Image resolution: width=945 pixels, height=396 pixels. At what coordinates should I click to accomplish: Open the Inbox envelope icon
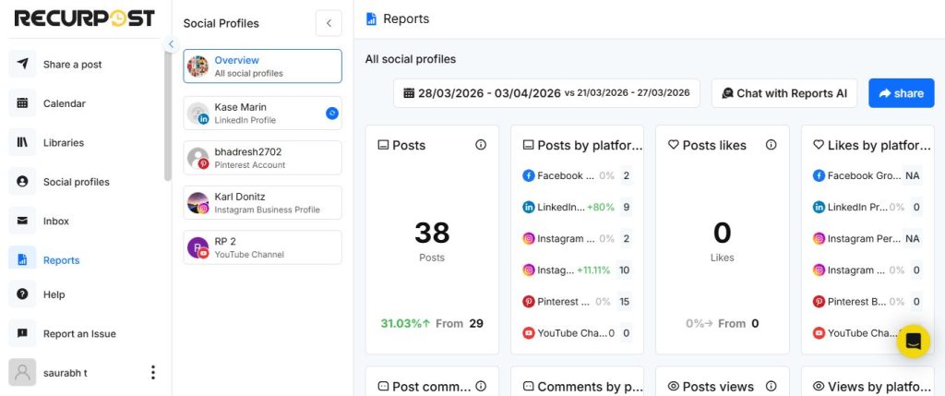(x=22, y=221)
